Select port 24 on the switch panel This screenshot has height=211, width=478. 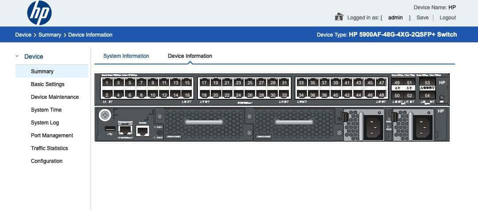[x=239, y=95]
